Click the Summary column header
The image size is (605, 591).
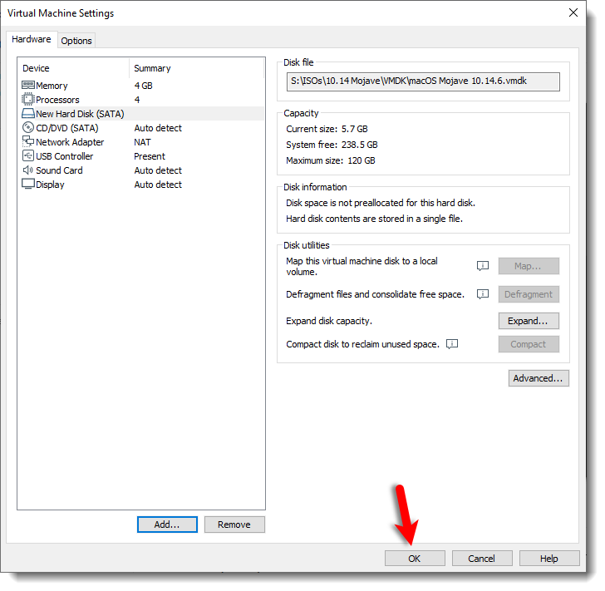(x=197, y=68)
